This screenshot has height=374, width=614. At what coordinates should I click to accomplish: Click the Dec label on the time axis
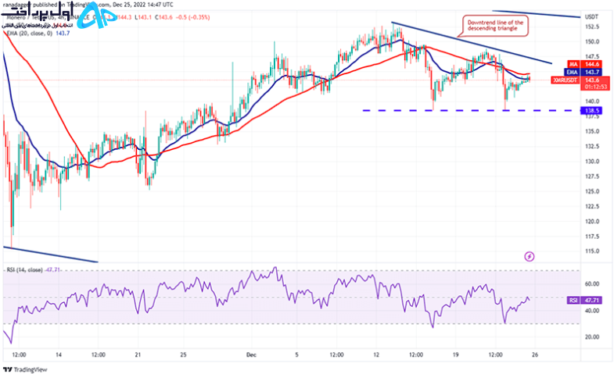251,354
